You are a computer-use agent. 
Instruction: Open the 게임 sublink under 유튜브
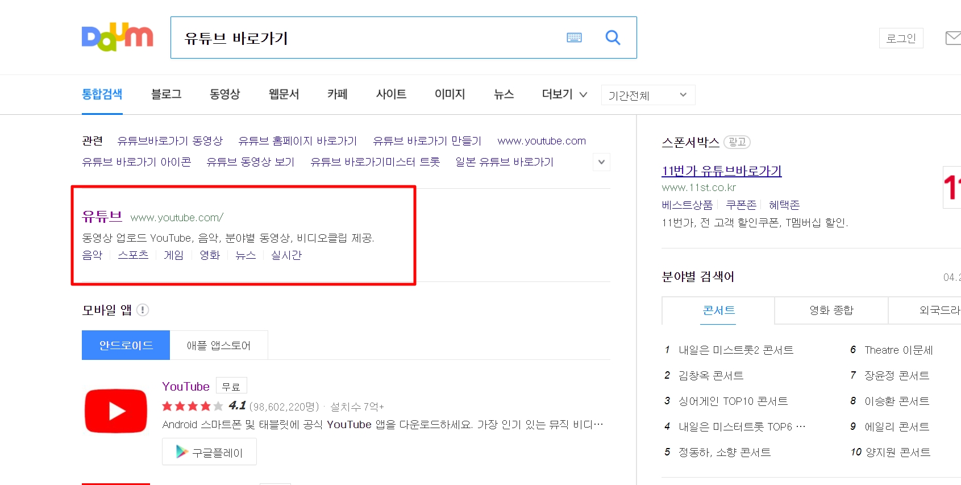pos(173,255)
